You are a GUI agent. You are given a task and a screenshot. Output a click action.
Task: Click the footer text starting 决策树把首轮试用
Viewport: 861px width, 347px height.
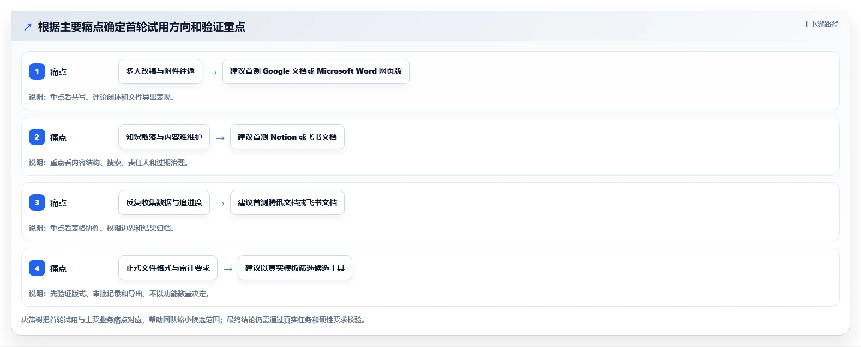click(193, 320)
